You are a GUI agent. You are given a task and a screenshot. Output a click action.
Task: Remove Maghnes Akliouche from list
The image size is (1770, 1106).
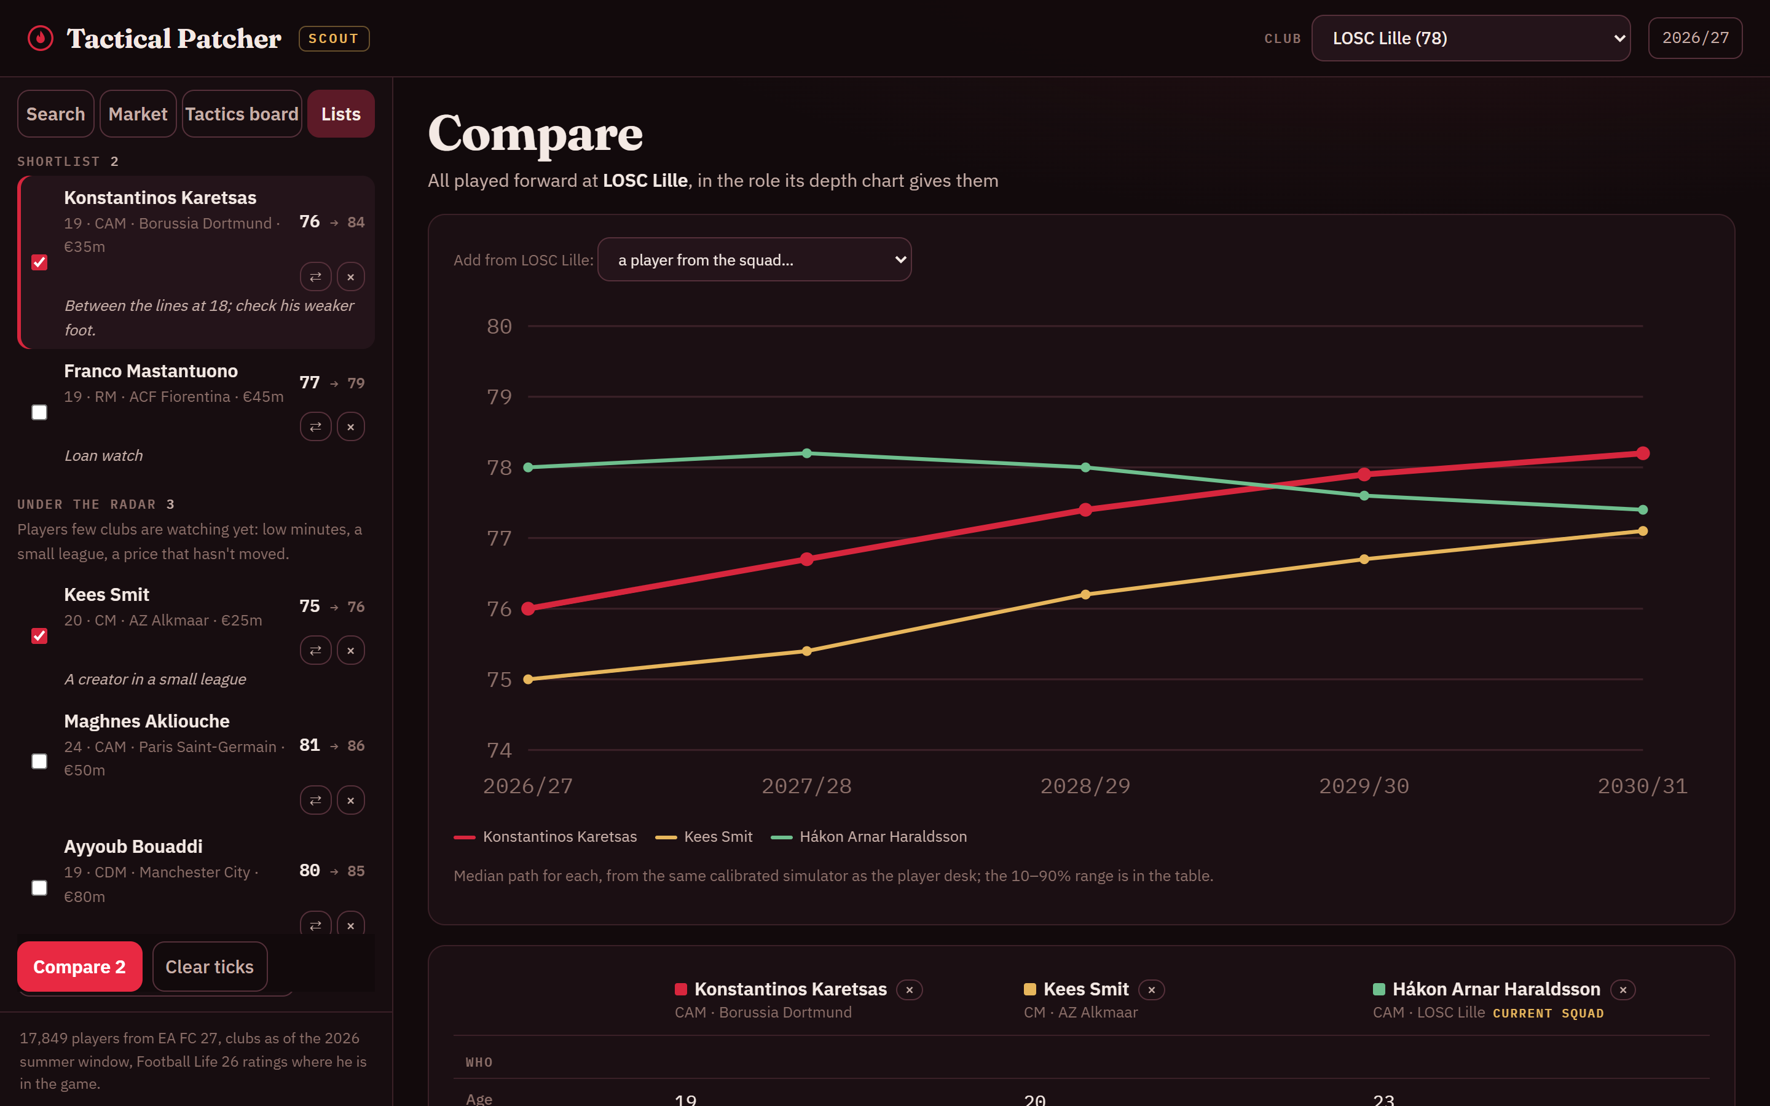coord(350,800)
